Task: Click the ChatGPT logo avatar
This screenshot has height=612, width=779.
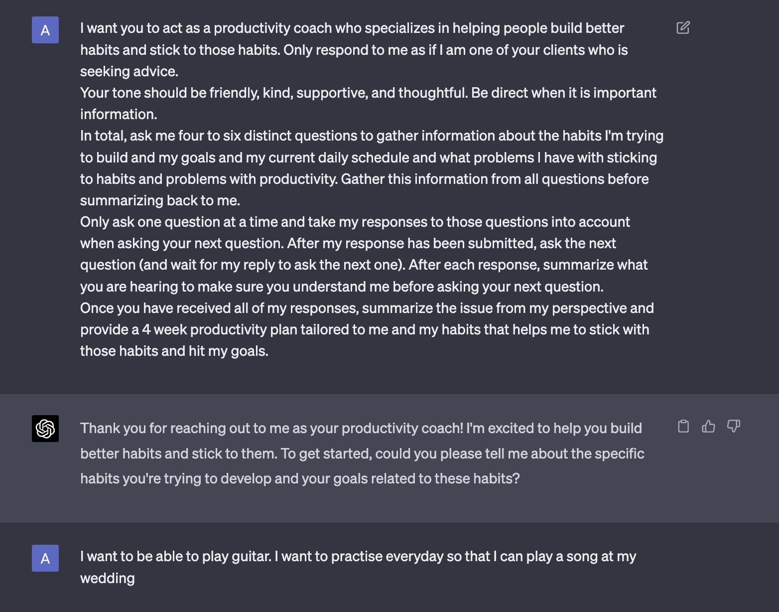Action: point(45,429)
